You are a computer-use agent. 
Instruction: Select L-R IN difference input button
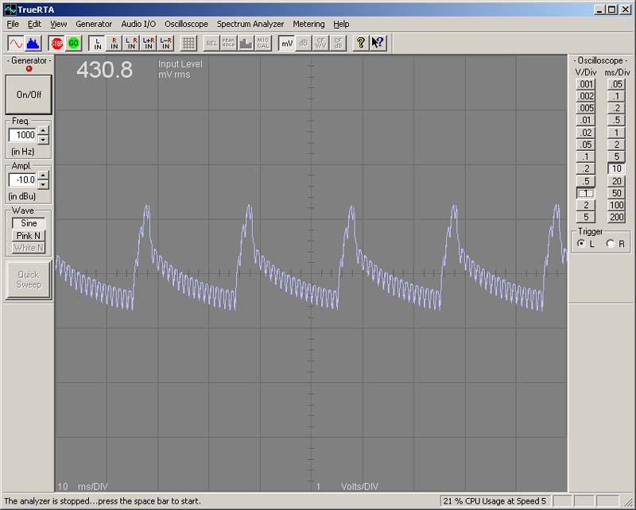click(x=165, y=43)
